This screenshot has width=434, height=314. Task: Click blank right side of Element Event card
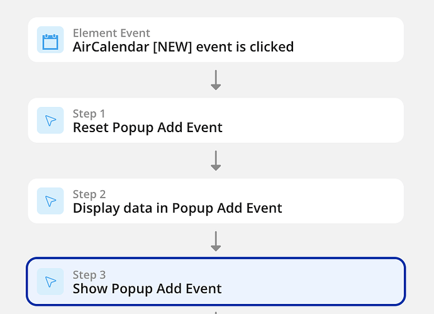(352, 40)
